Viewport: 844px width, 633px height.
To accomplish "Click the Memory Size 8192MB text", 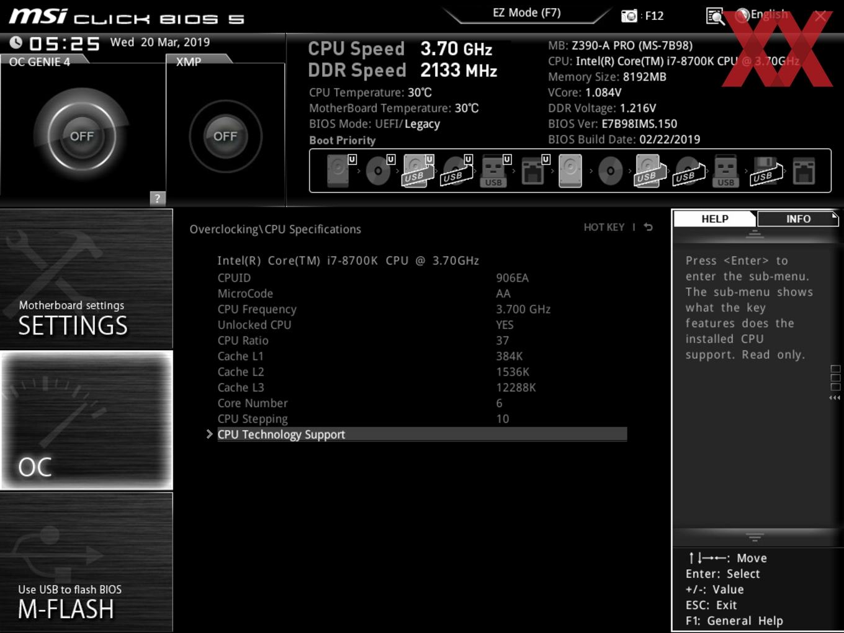I will [x=607, y=77].
